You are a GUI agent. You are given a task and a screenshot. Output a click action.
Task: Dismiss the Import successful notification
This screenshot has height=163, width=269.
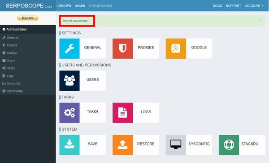point(260,21)
